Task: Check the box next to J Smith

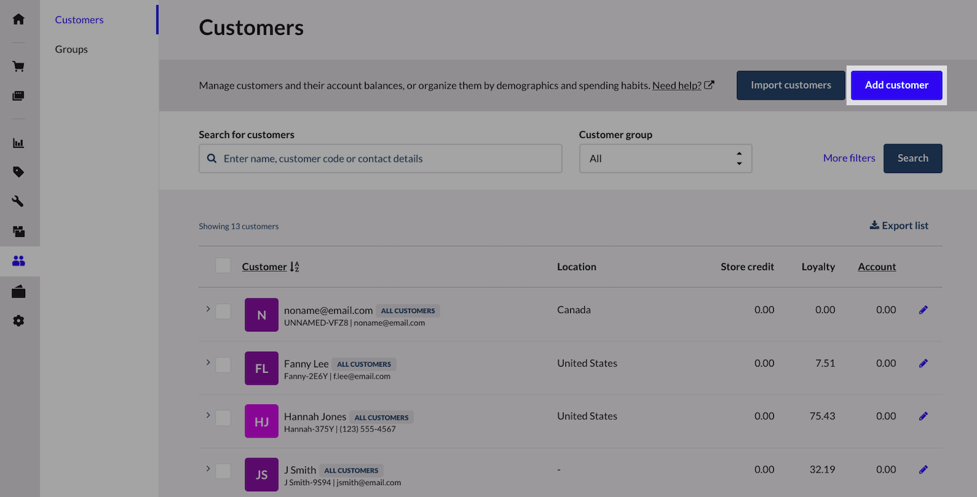Action: coord(223,471)
